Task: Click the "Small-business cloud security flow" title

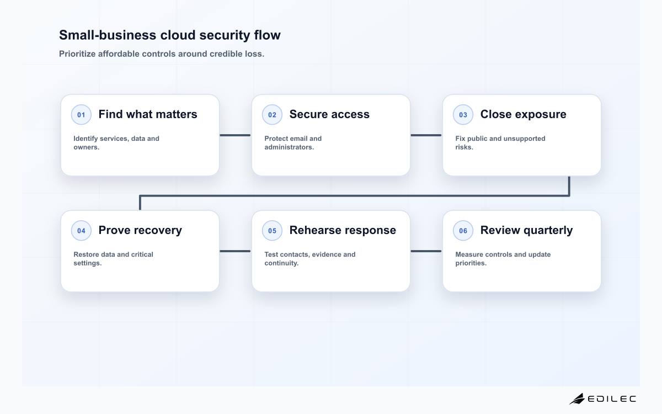Action: tap(170, 35)
